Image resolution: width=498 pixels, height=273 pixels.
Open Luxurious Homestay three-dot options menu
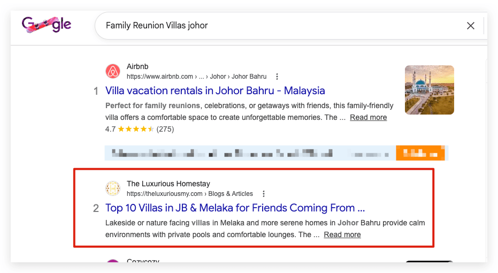click(263, 194)
